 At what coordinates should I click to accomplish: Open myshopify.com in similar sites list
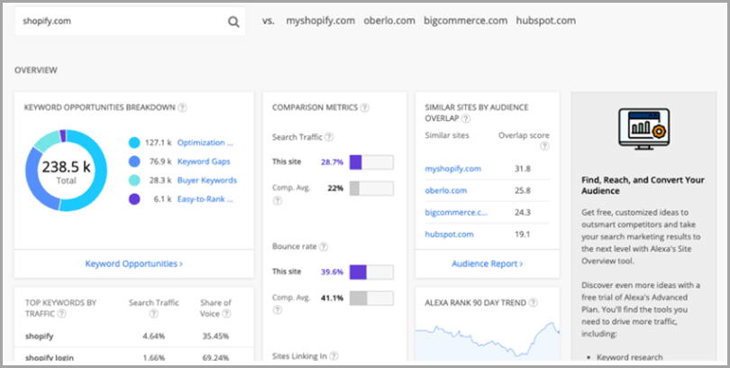point(453,169)
